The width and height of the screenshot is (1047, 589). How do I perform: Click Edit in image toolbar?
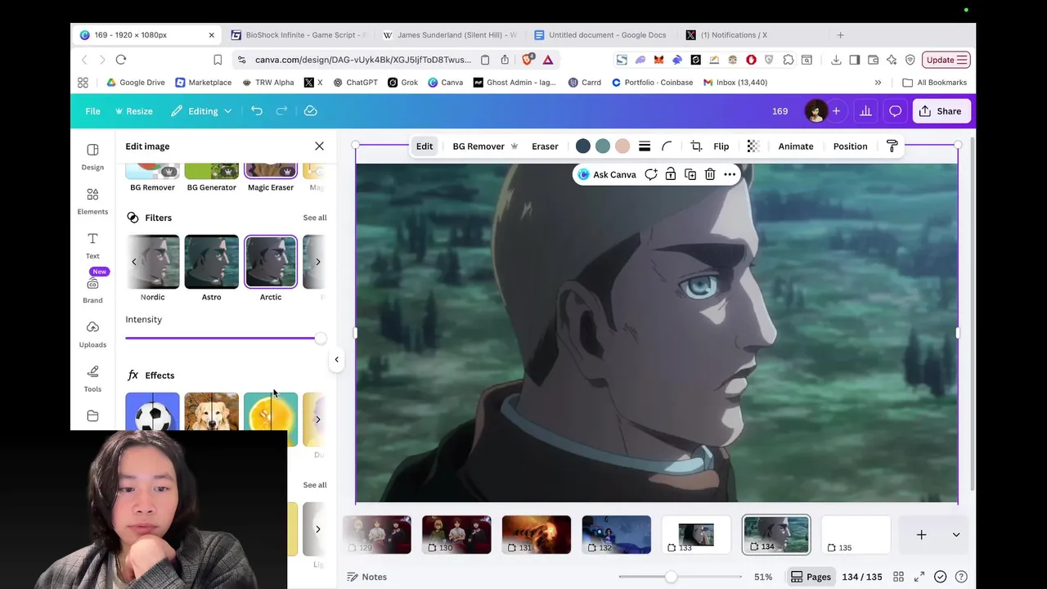425,146
